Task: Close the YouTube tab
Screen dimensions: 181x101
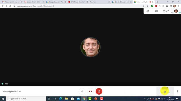Action: (87, 2)
